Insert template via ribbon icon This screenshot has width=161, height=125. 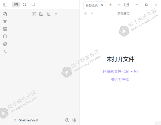coord(5,44)
